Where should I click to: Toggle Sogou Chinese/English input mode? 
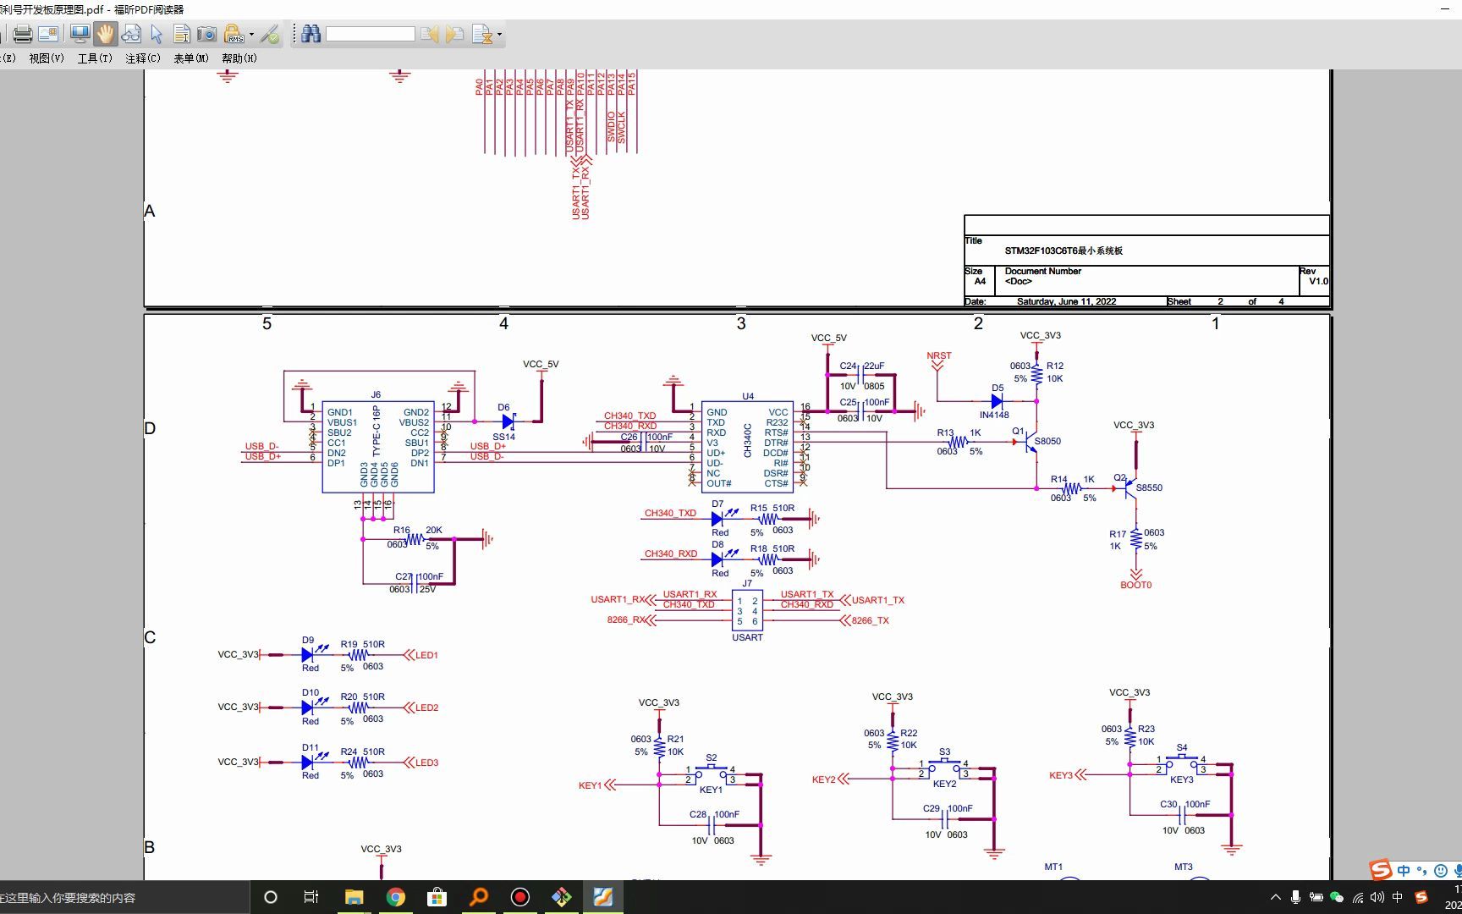tap(1404, 870)
